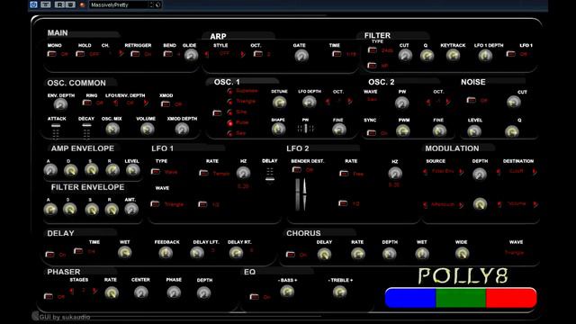Click the blue color swatch
The image size is (576, 324).
coord(410,298)
